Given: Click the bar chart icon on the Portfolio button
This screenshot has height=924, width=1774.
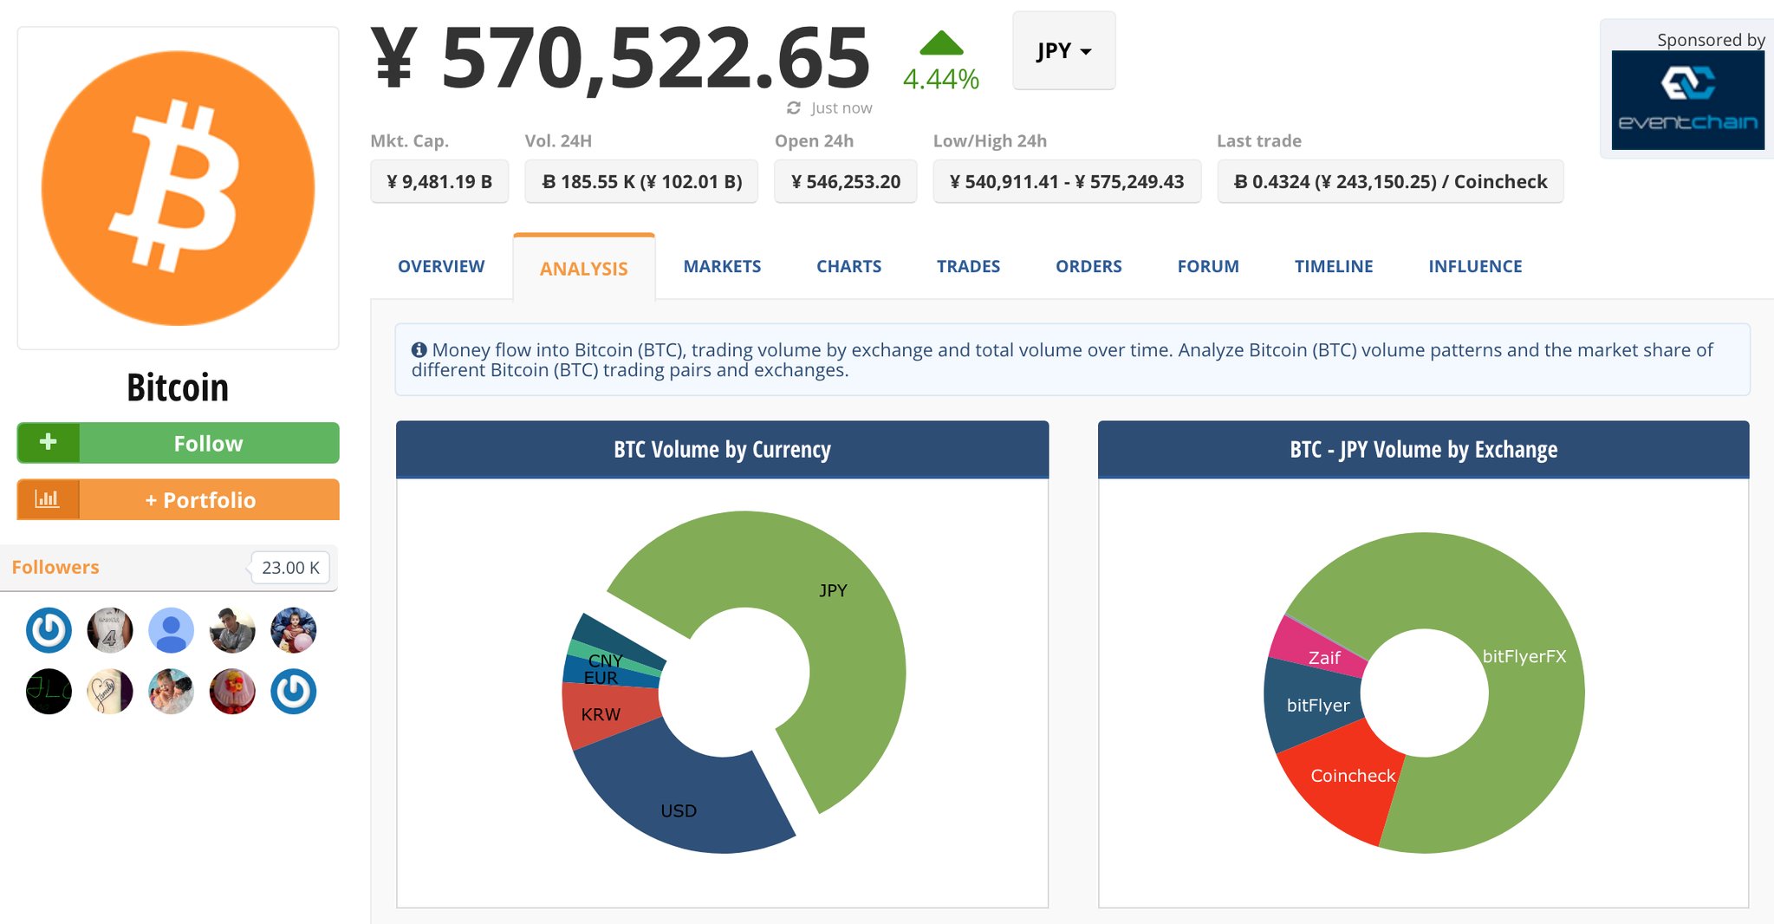Looking at the screenshot, I should click(x=47, y=499).
